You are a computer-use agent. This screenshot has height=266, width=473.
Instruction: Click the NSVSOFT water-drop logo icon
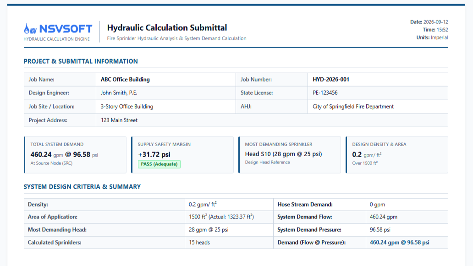tap(30, 29)
